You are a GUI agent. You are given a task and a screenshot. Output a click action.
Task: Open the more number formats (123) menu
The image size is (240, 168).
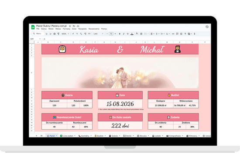tap(89, 34)
